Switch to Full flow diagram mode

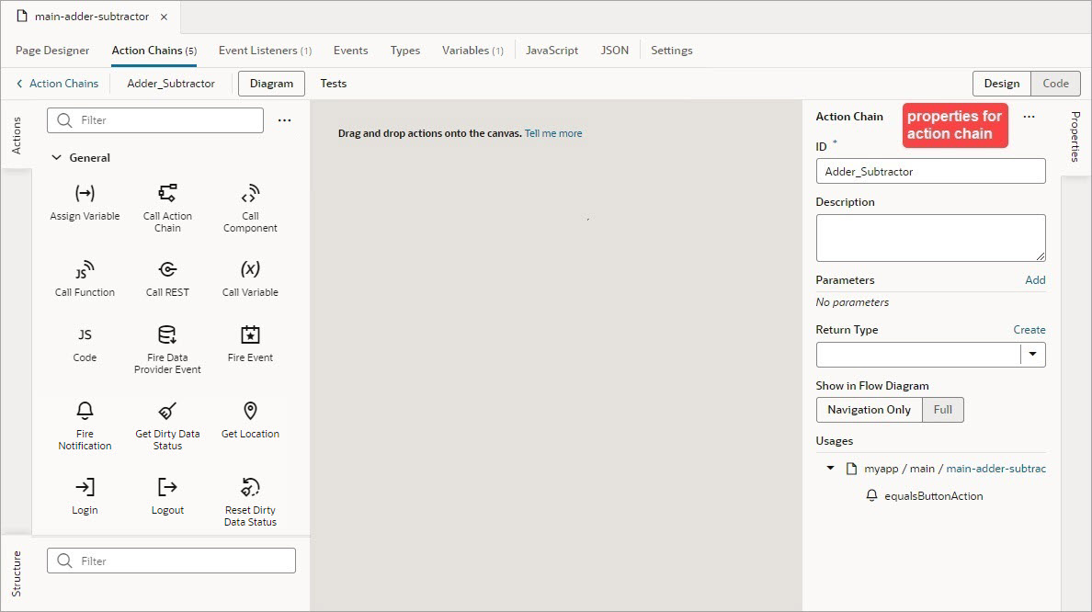tap(943, 410)
